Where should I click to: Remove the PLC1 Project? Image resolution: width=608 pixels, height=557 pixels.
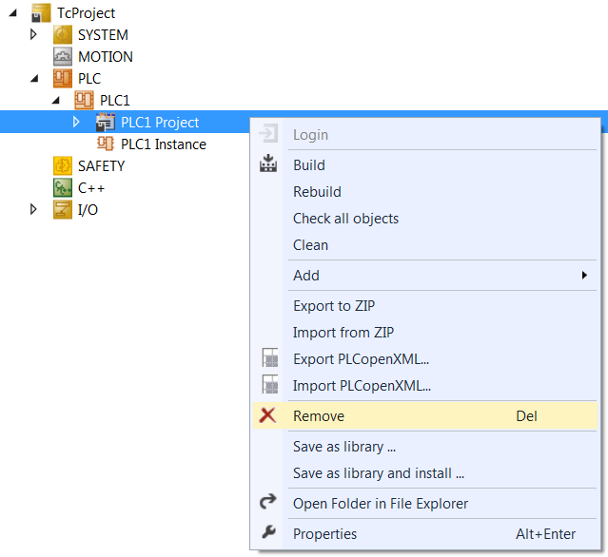tap(425, 416)
